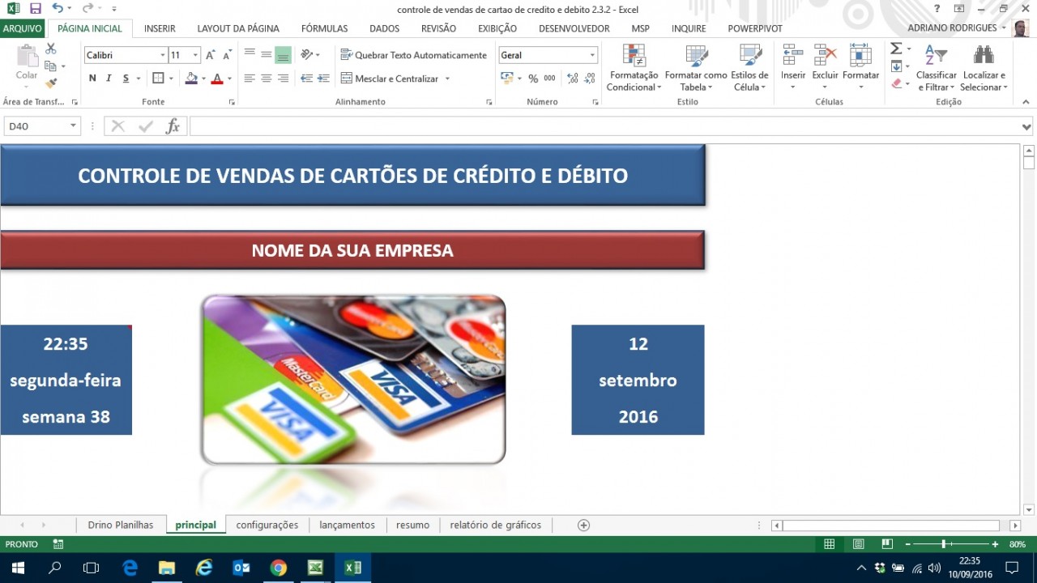Image resolution: width=1037 pixels, height=583 pixels.
Task: Open the Mesclar e Centralizar dropdown arrow
Action: coord(447,79)
